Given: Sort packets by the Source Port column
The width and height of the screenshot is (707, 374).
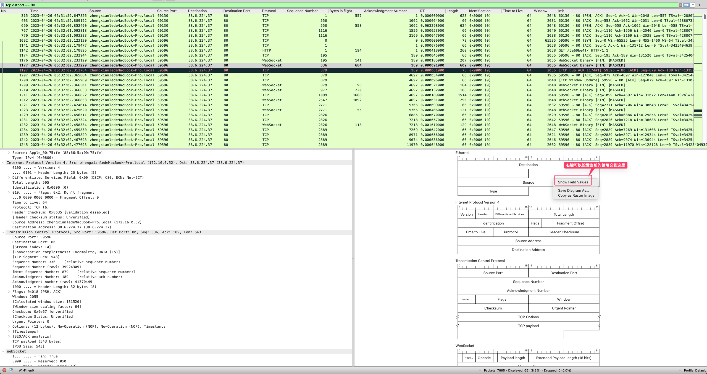Looking at the screenshot, I should (x=167, y=11).
